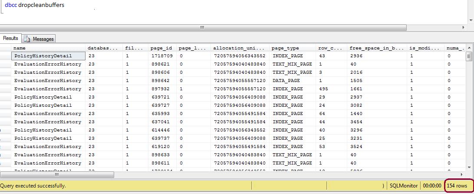The height and width of the screenshot is (194, 474).
Task: Click the Messages tab icon
Action: tap(27, 39)
